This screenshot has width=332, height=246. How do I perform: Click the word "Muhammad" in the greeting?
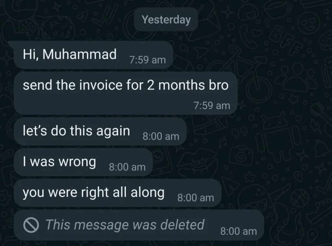[79, 54]
